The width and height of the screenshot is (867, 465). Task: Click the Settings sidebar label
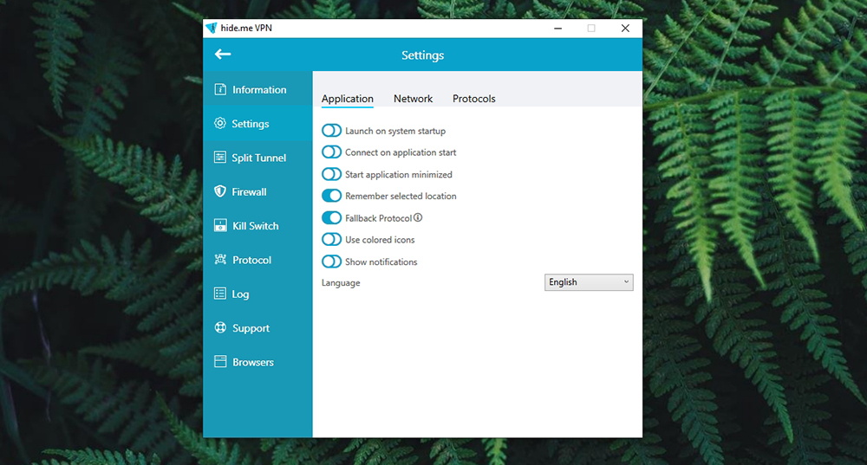tap(250, 124)
